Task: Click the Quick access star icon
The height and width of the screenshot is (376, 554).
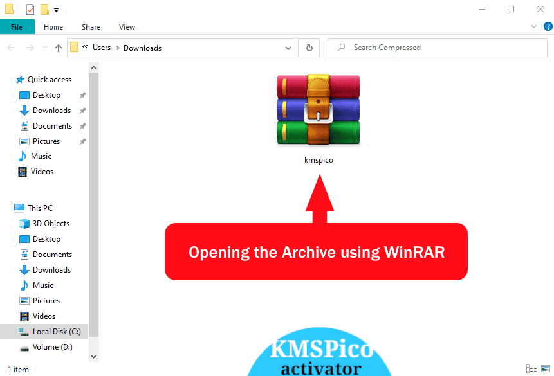Action: point(20,80)
